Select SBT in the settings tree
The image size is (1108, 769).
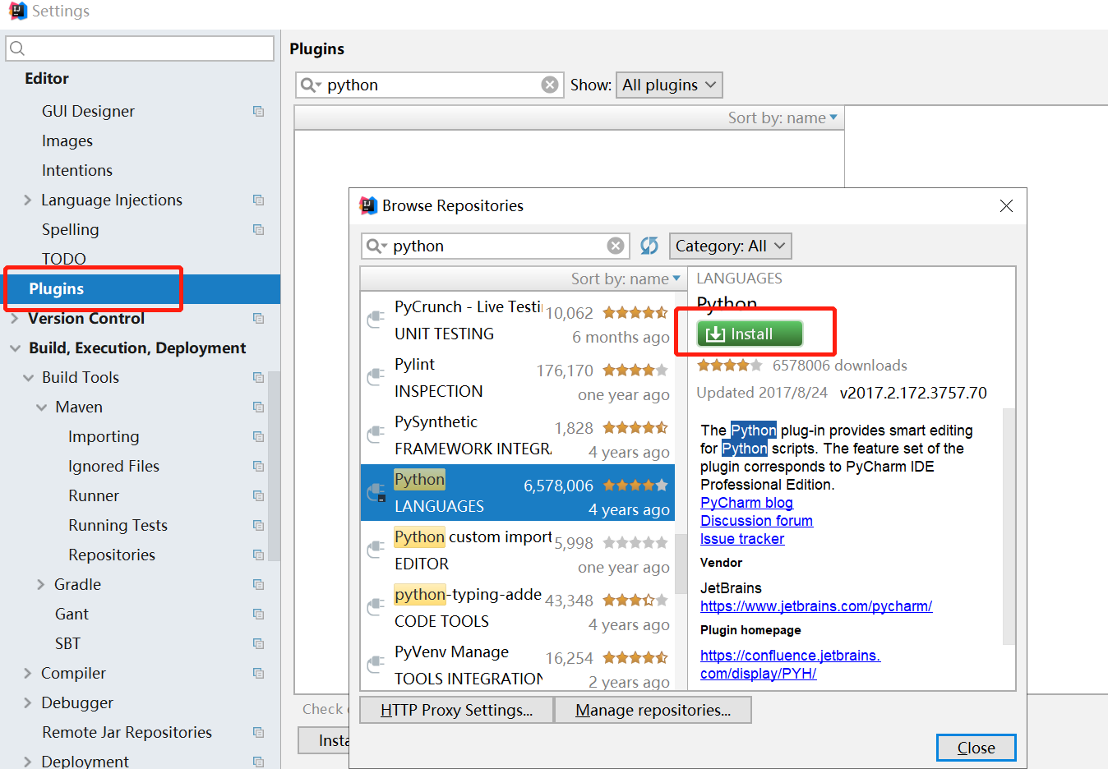pyautogui.click(x=67, y=643)
